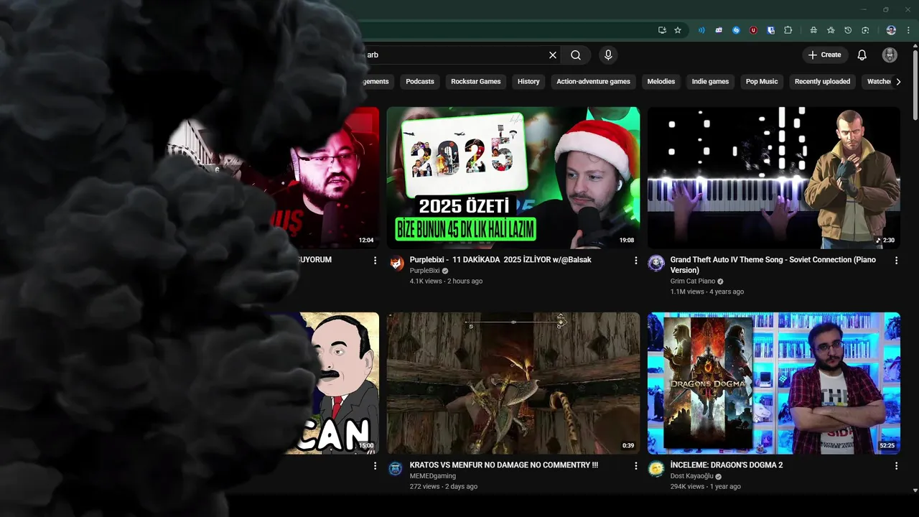Open YouTube notifications bell
The width and height of the screenshot is (919, 517).
(862, 55)
